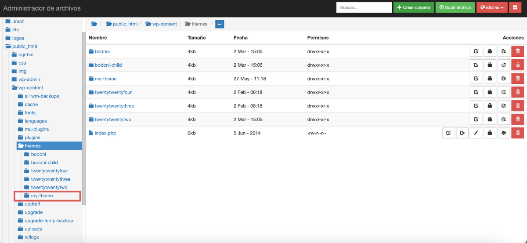This screenshot has height=243, width=527.
Task: Open the twentytwentythree folder link in list
Action: (x=114, y=106)
